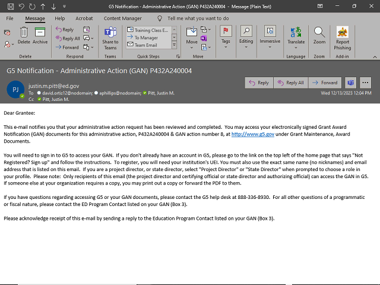Open the Editing search menu

click(x=246, y=37)
